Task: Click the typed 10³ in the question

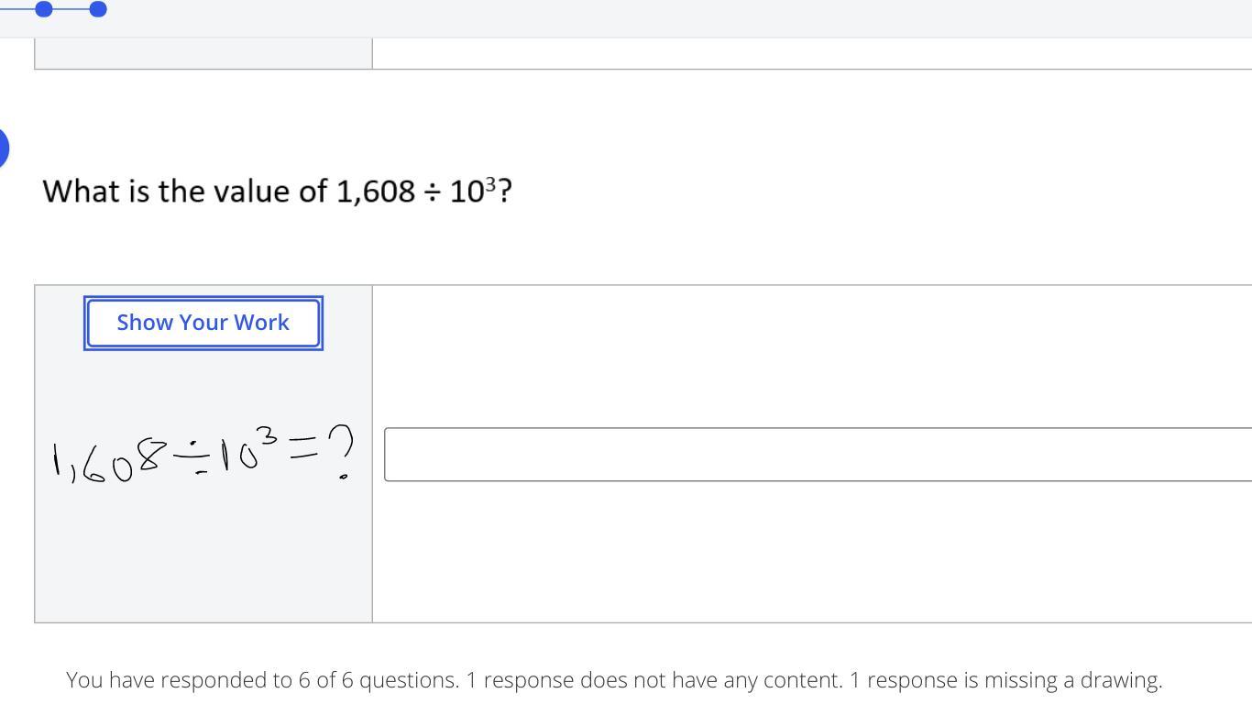Action: pos(473,191)
